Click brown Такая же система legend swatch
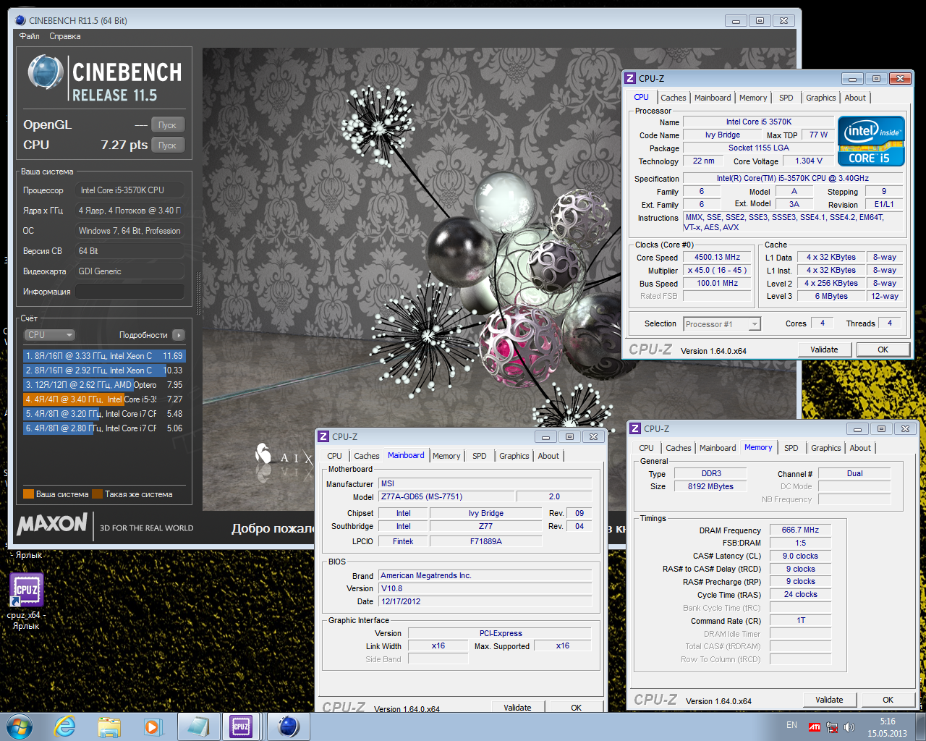Image resolution: width=926 pixels, height=741 pixels. click(x=98, y=494)
